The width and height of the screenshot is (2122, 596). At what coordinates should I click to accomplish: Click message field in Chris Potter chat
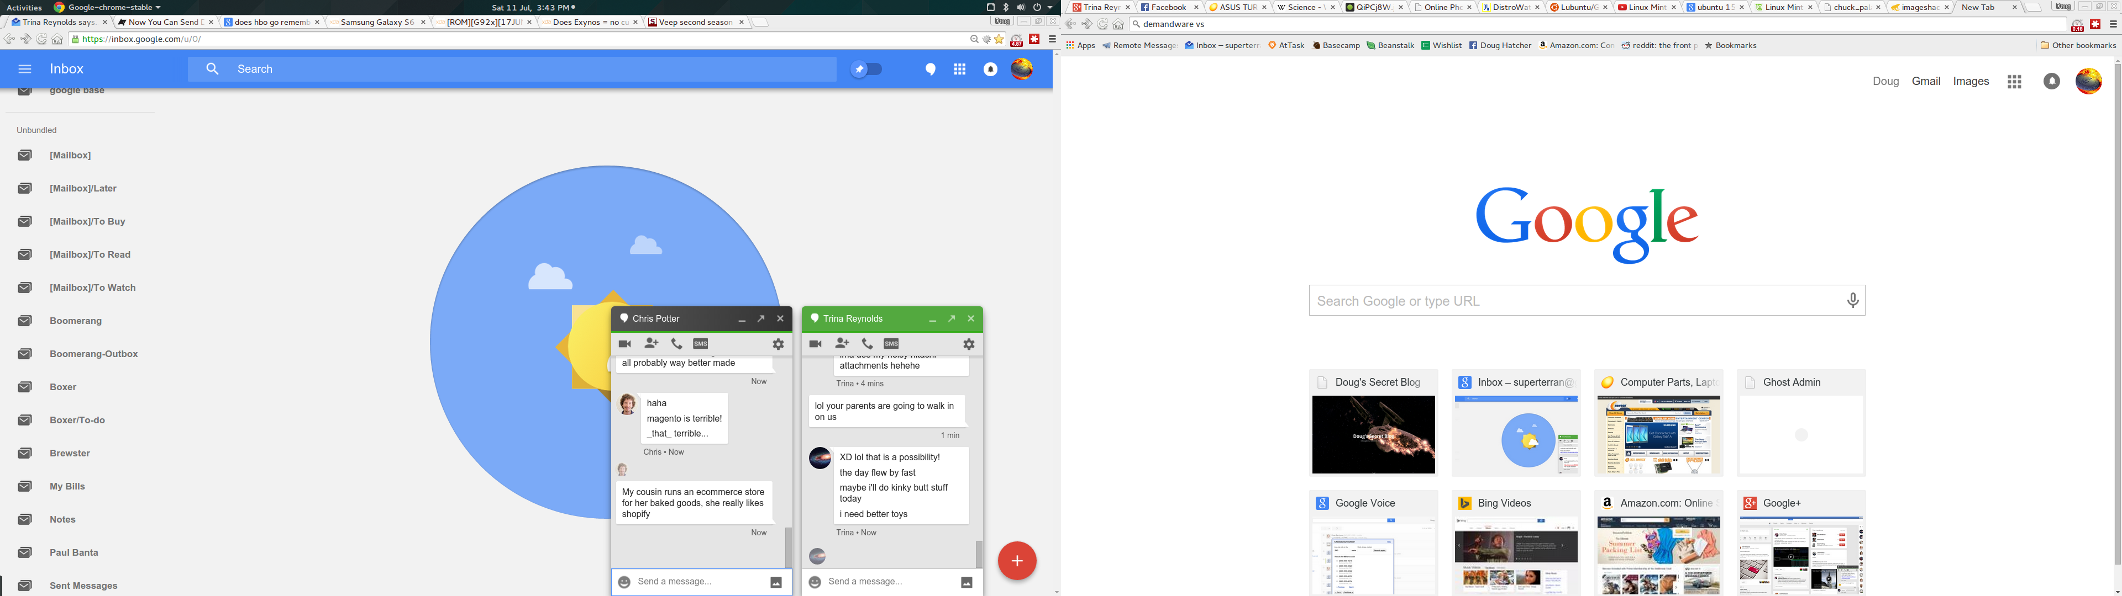[x=700, y=582]
